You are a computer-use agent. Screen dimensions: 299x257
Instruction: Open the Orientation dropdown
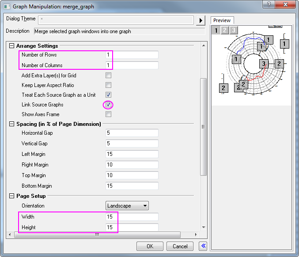pos(127,206)
